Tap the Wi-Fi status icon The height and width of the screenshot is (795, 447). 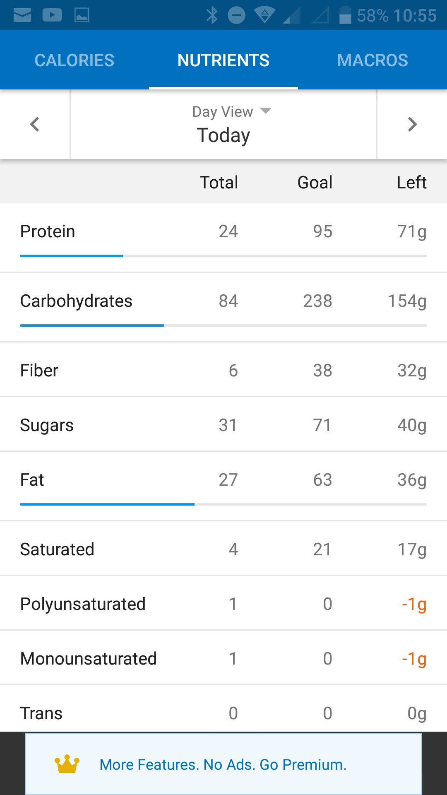(x=265, y=15)
